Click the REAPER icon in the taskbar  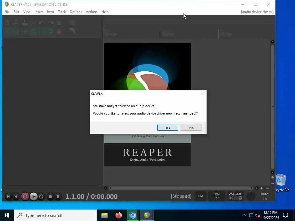(x=147, y=215)
